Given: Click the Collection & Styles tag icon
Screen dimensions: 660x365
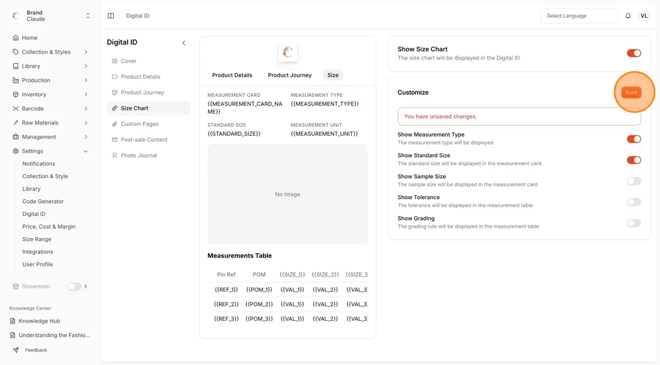Looking at the screenshot, I should [15, 52].
